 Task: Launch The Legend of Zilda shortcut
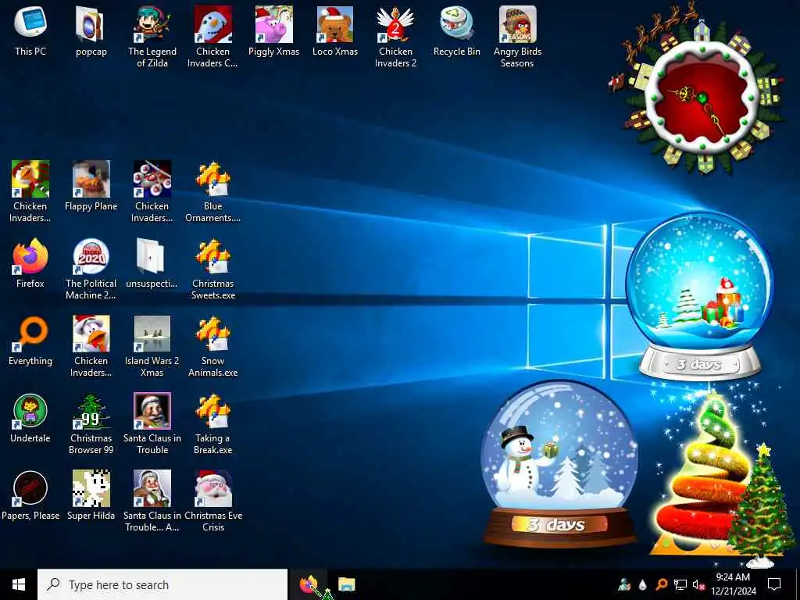click(152, 37)
